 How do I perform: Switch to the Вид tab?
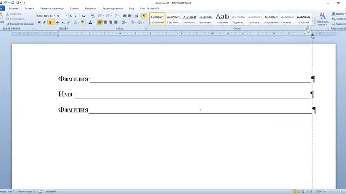click(131, 9)
